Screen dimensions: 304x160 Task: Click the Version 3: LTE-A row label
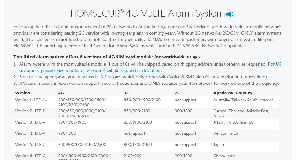30,122
